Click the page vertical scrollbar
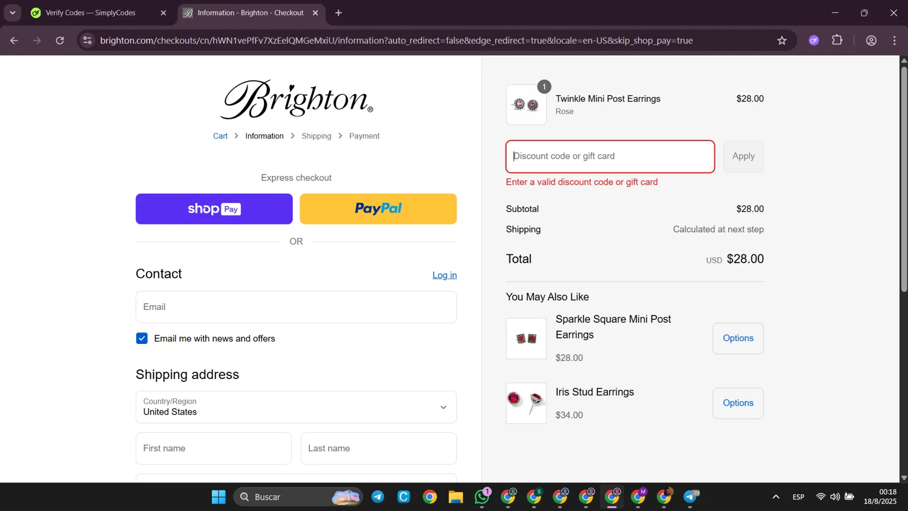Viewport: 908px width, 511px height. tap(904, 179)
